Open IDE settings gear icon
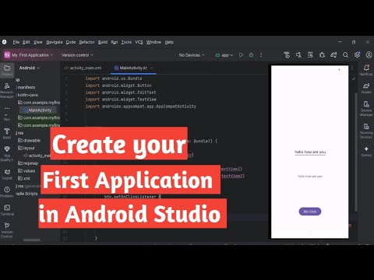 coord(357,55)
